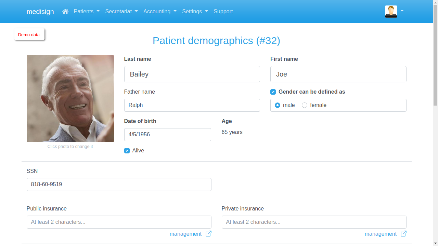Click the Support menu item
The height and width of the screenshot is (246, 438).
(x=223, y=11)
